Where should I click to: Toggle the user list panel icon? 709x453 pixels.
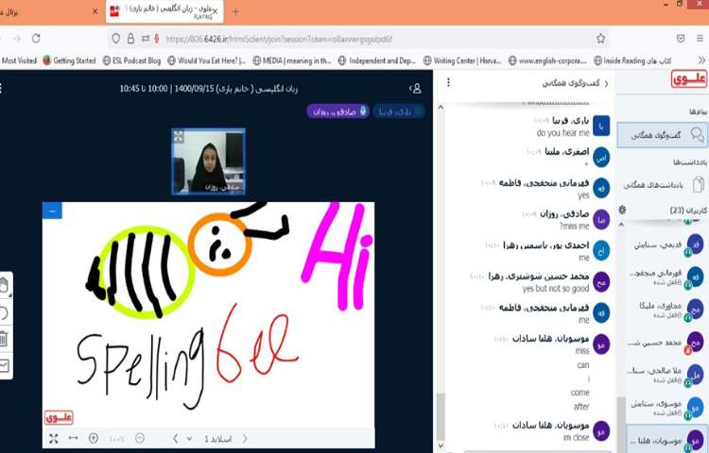coord(415,89)
